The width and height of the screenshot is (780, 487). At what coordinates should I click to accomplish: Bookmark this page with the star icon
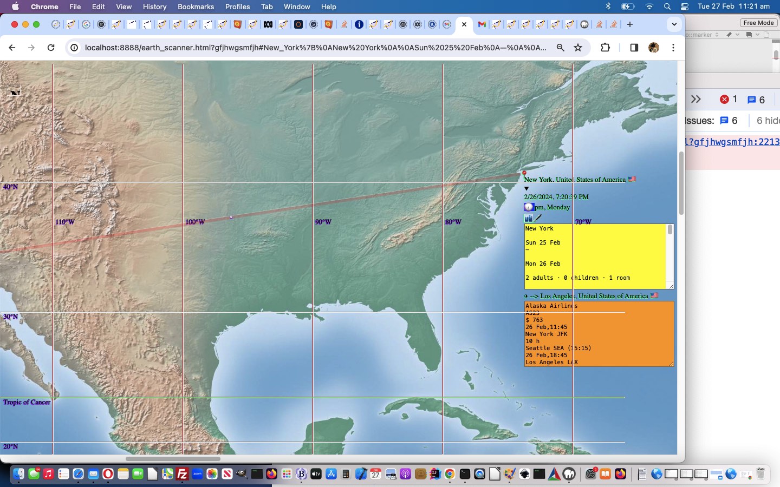point(578,48)
